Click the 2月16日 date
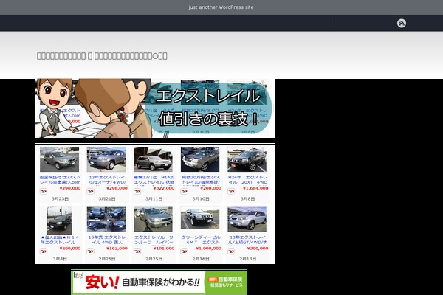Viewport: 443px width, 295px height. [x=201, y=259]
